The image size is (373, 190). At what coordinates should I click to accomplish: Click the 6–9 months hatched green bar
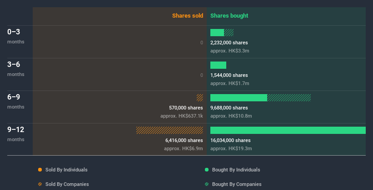point(289,98)
